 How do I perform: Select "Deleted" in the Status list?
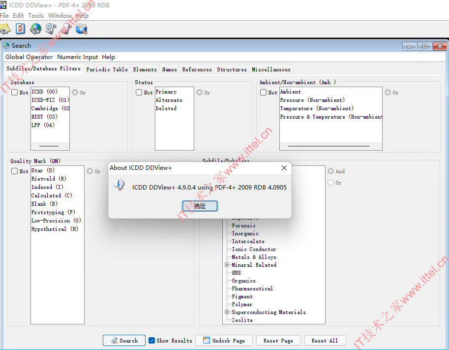click(x=166, y=108)
